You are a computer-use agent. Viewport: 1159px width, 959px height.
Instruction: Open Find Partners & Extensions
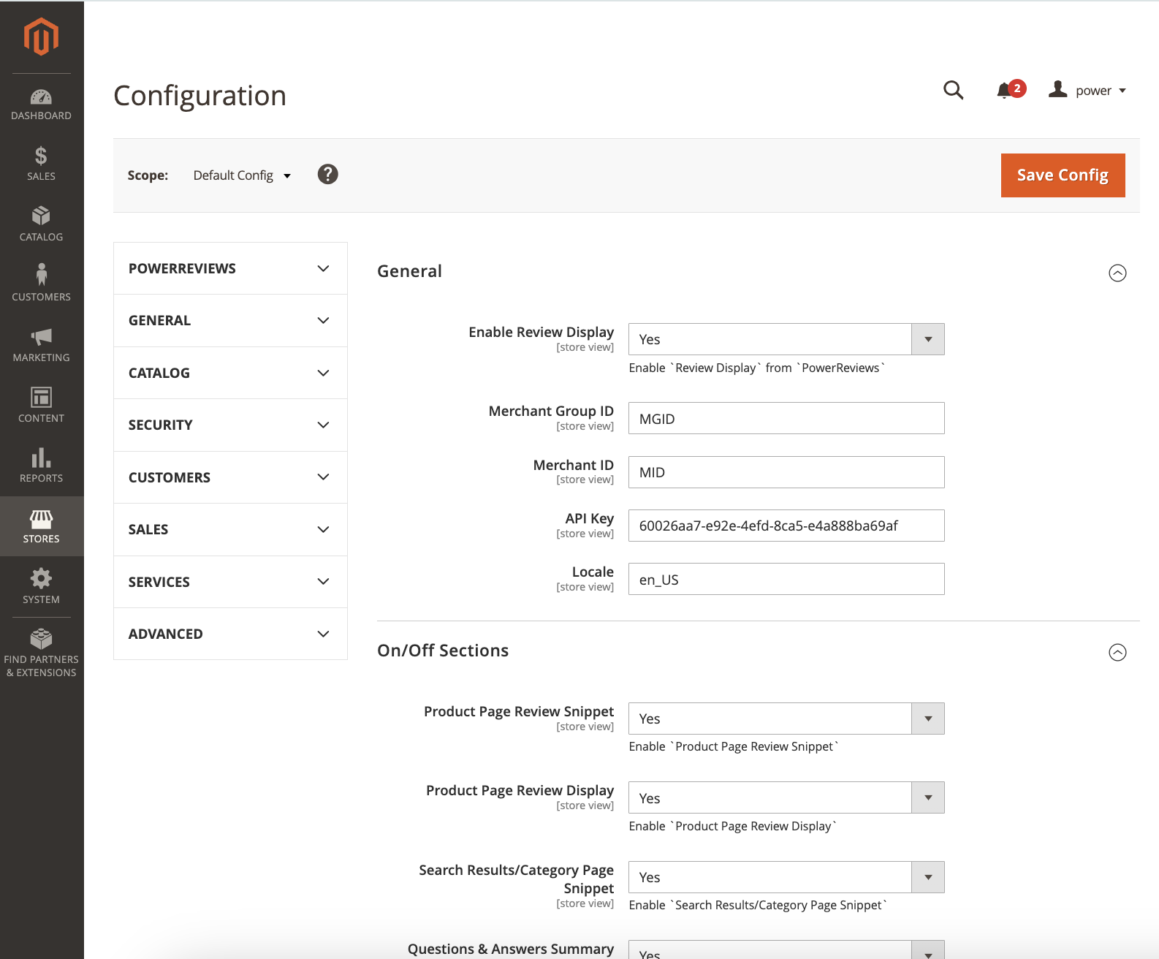click(x=42, y=653)
